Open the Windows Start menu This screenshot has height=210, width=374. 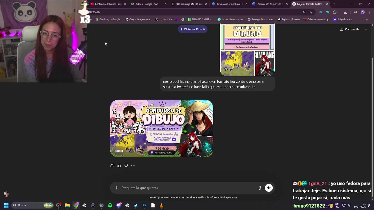click(6, 205)
